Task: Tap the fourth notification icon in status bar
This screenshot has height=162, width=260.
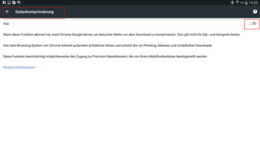Action: click(x=19, y=3)
